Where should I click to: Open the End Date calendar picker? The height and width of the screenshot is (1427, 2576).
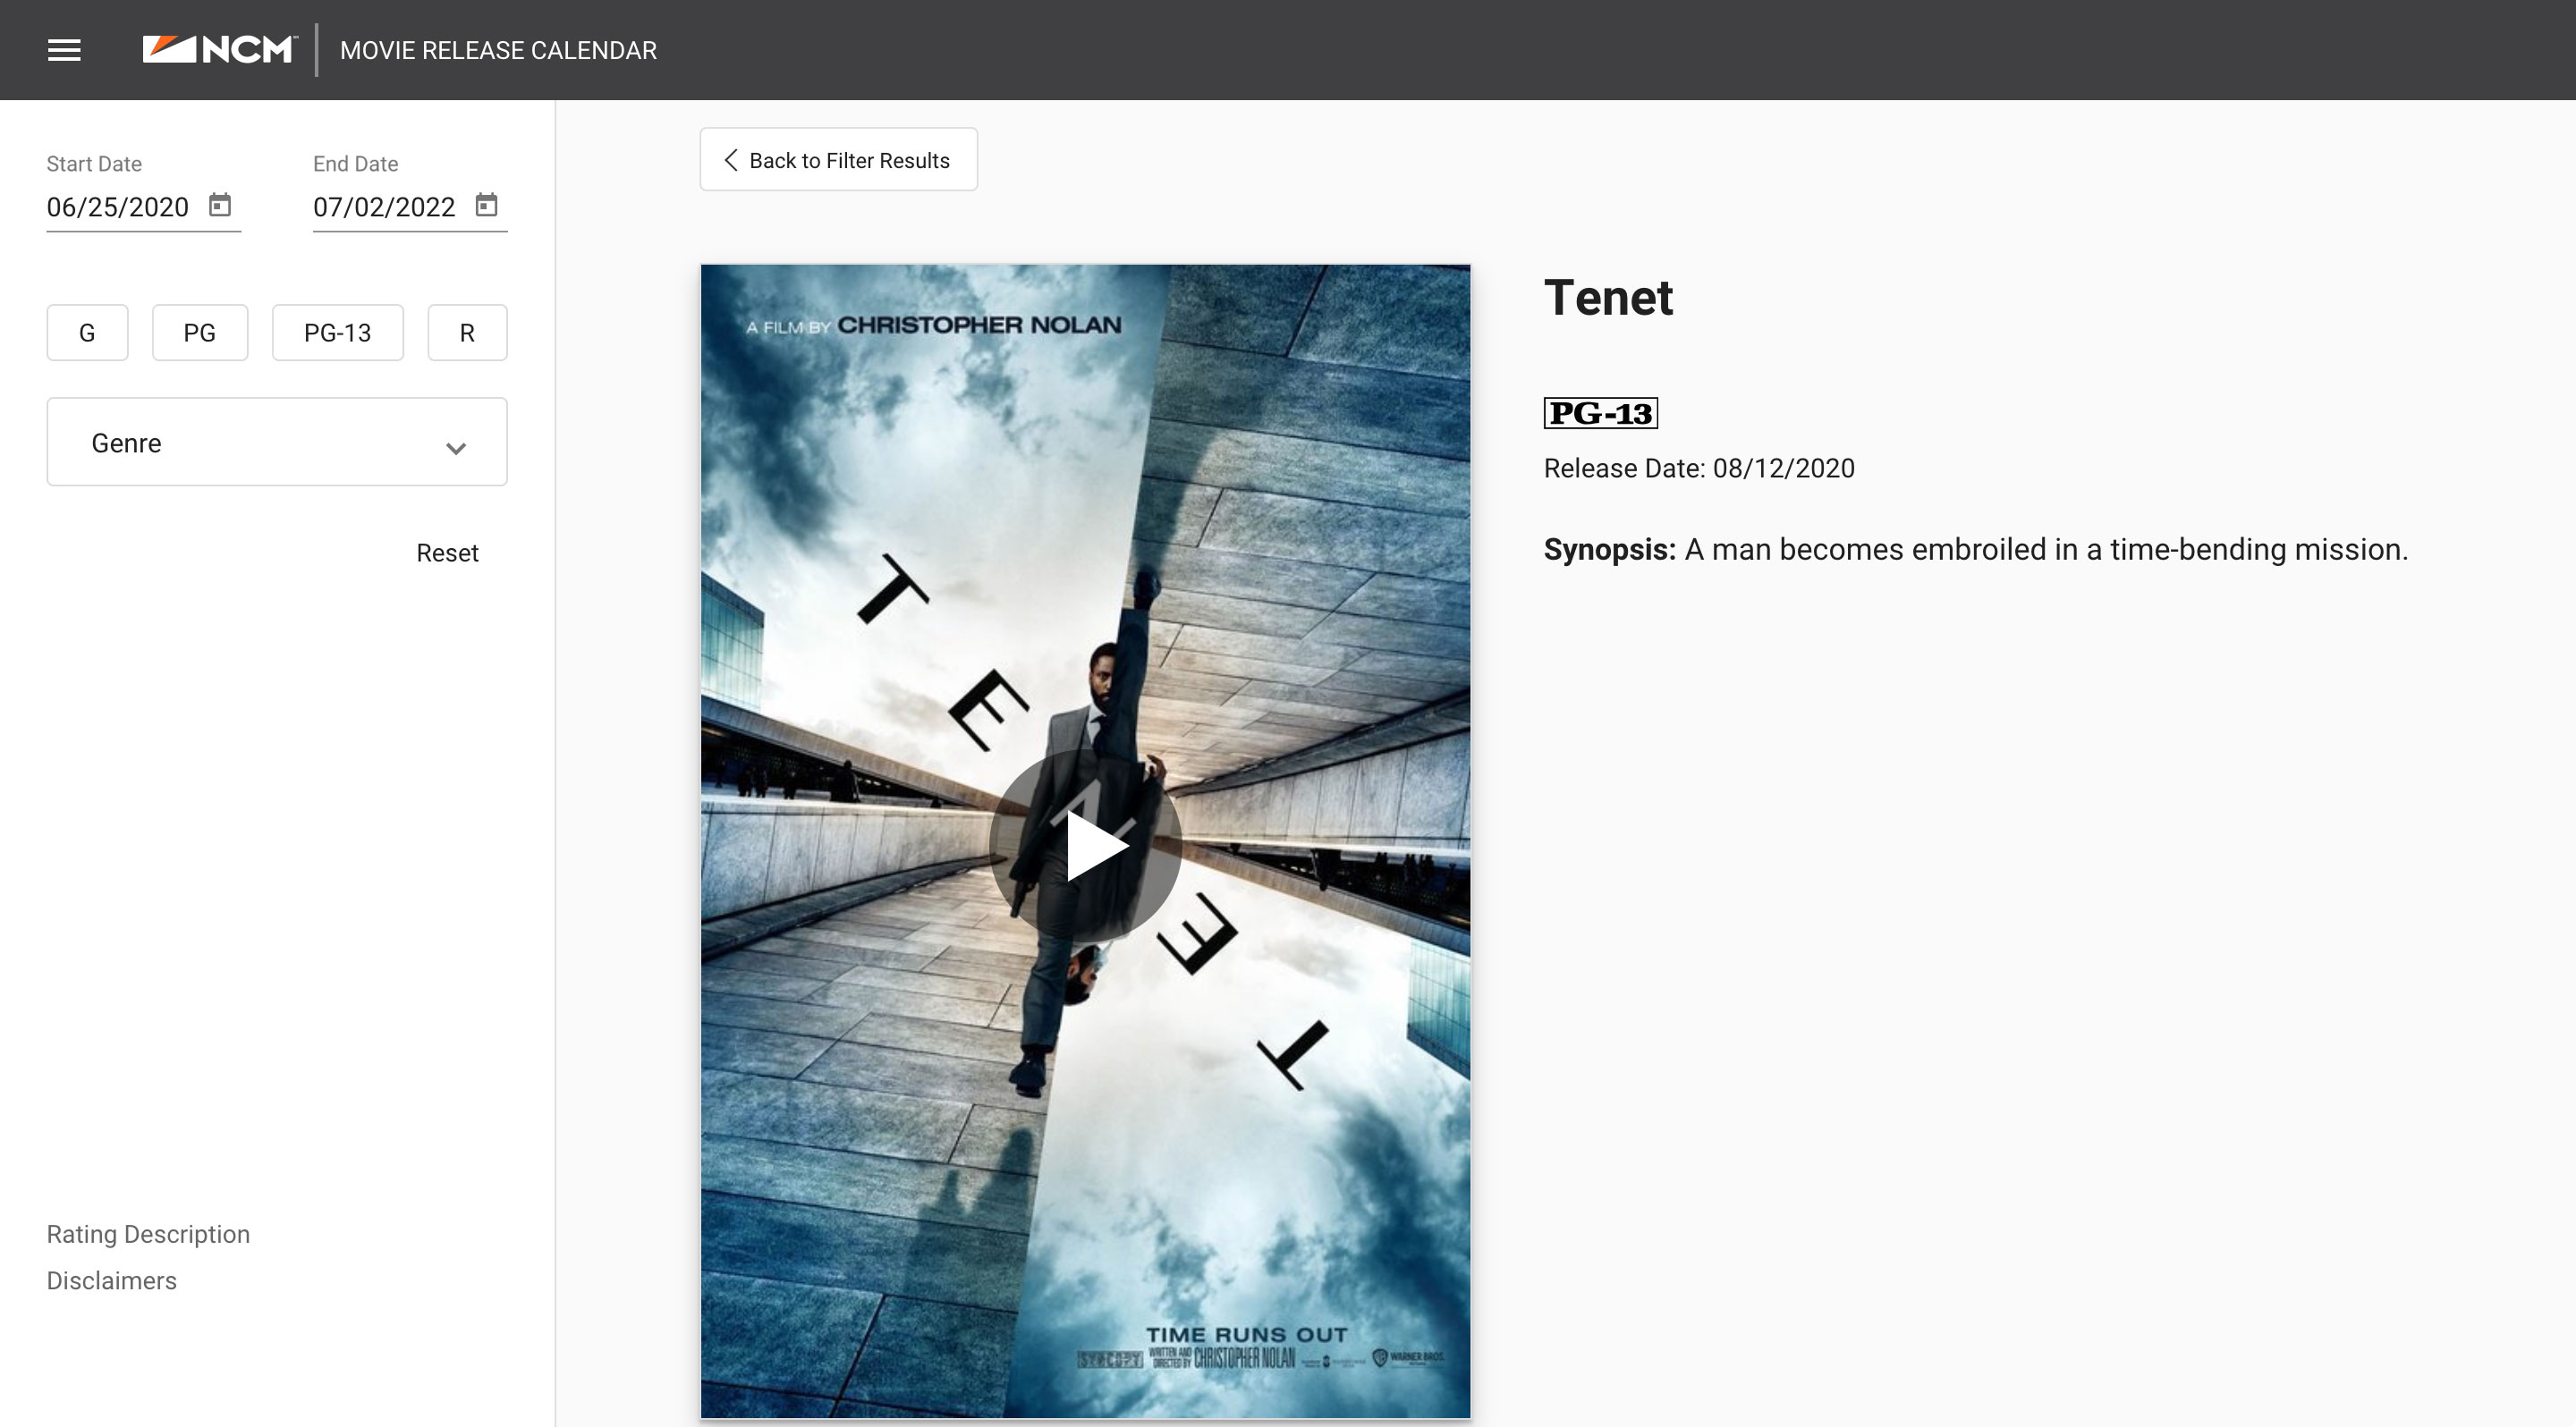[486, 205]
